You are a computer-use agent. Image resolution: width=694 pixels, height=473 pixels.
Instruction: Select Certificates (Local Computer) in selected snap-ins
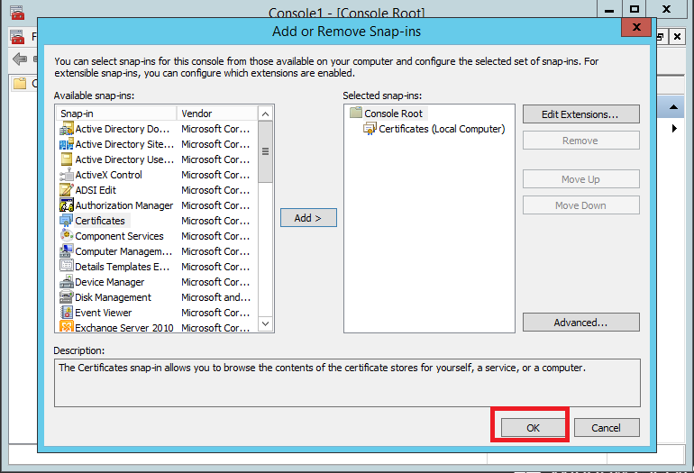point(441,129)
